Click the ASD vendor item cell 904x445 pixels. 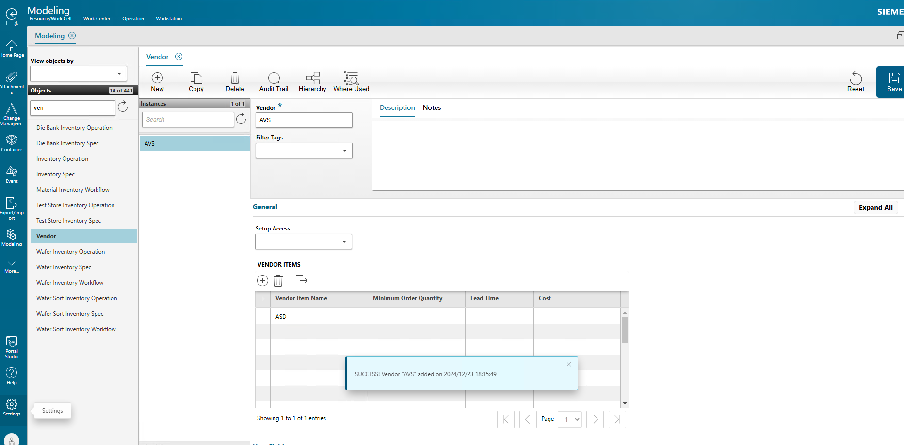(x=319, y=316)
